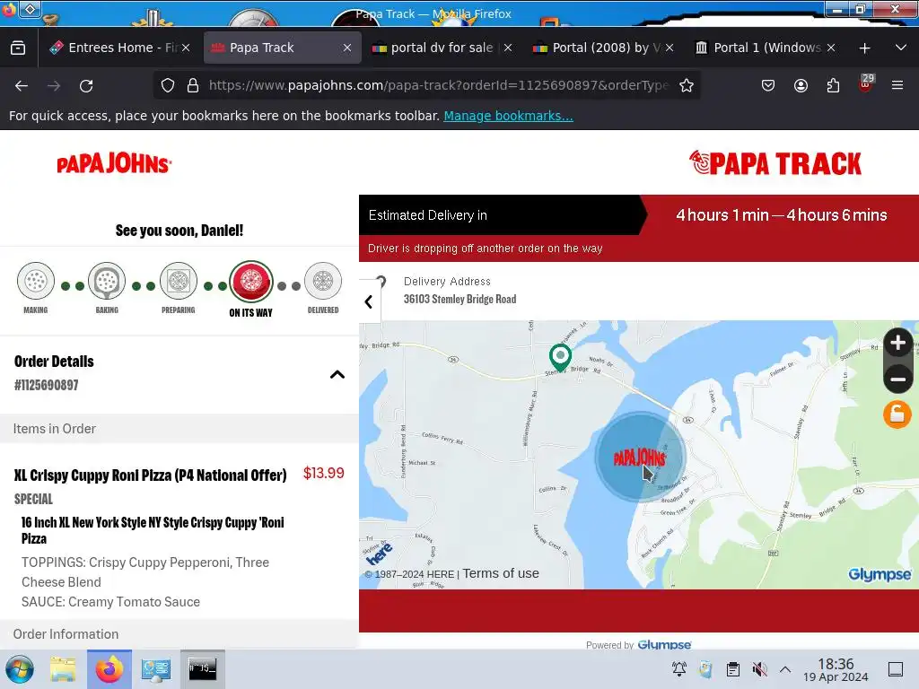This screenshot has height=689, width=919.
Task: Show hidden tray icons arrow
Action: [785, 669]
